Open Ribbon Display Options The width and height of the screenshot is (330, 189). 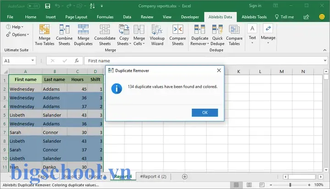tap(275, 5)
